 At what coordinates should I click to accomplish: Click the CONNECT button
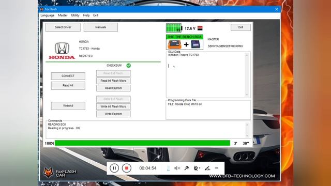[x=68, y=76]
